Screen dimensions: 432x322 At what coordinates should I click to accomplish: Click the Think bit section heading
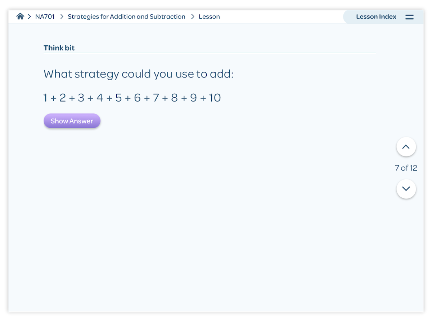pos(59,48)
